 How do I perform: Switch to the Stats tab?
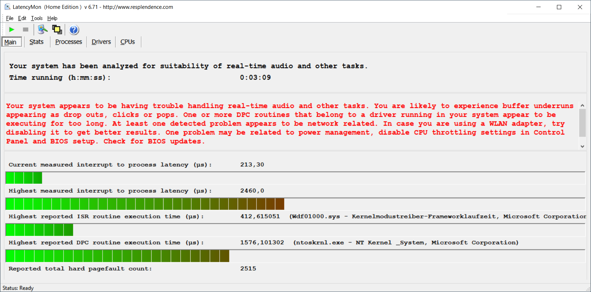(x=37, y=42)
